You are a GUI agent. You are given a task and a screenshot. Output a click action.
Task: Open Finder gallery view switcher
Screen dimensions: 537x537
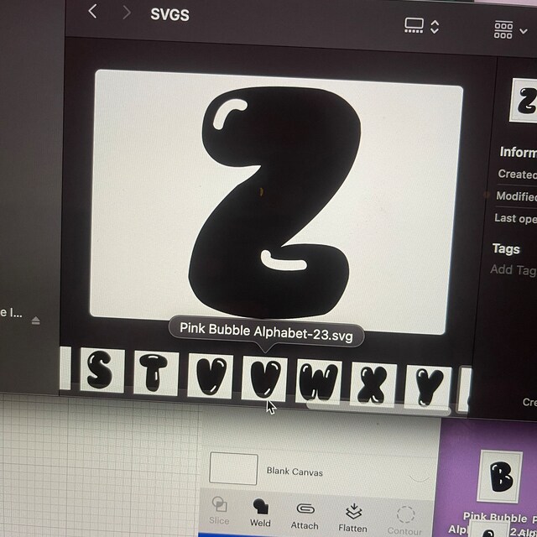click(421, 26)
